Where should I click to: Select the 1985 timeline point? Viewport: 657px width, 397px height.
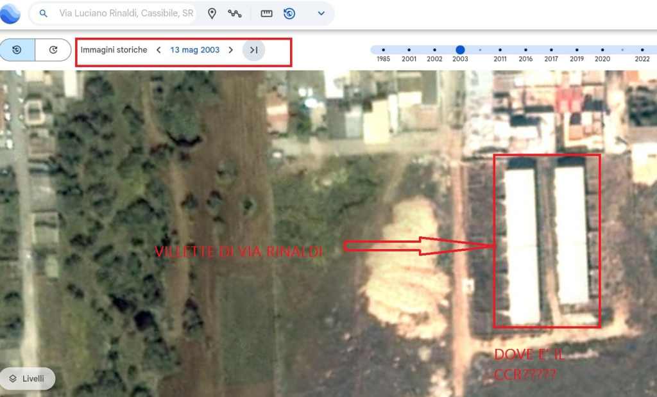coord(383,50)
